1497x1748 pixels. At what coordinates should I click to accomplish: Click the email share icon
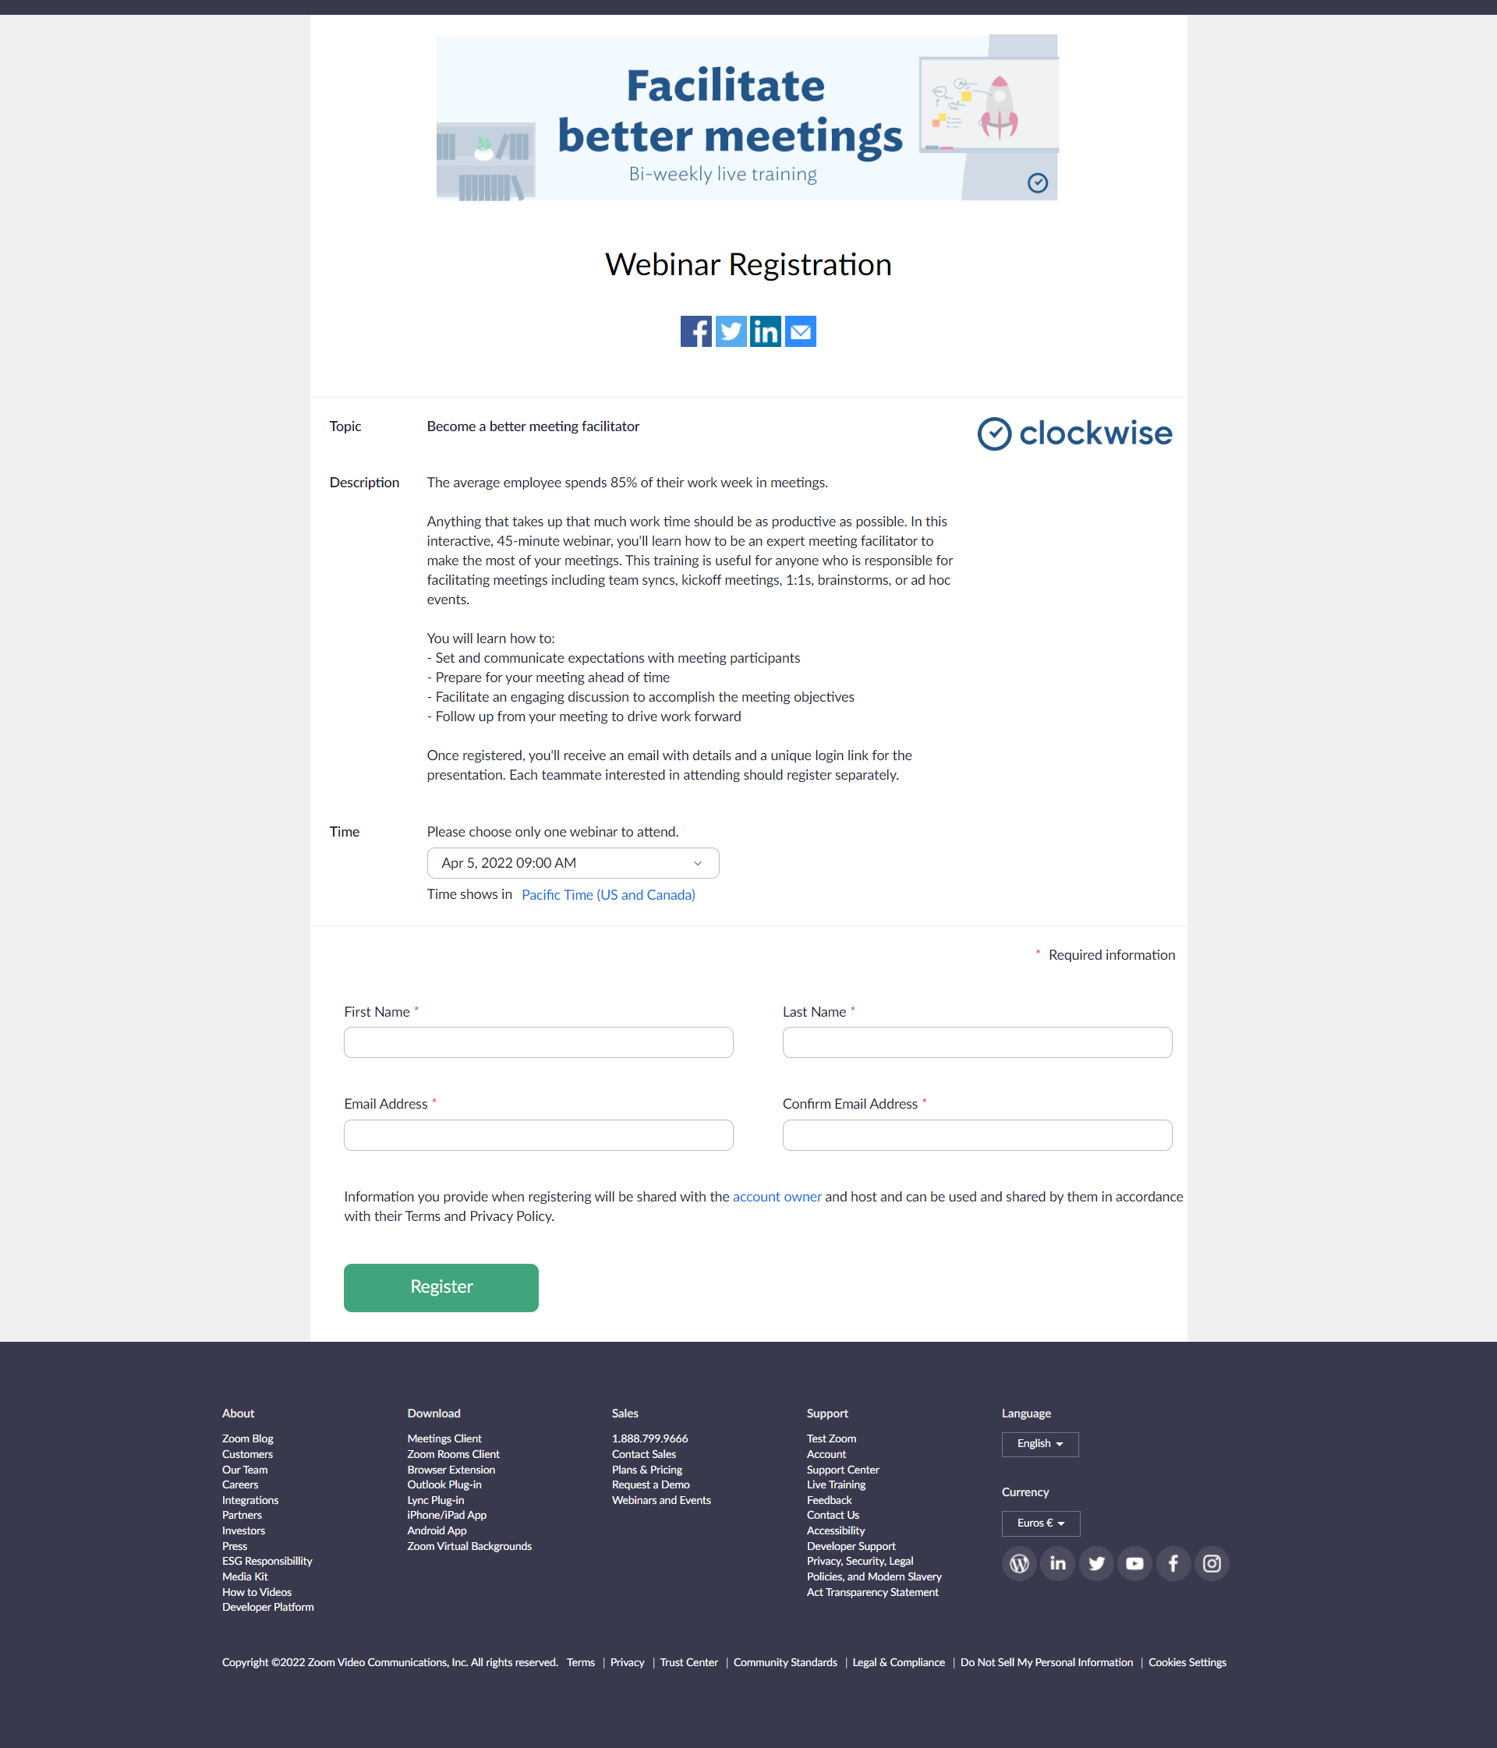click(802, 331)
